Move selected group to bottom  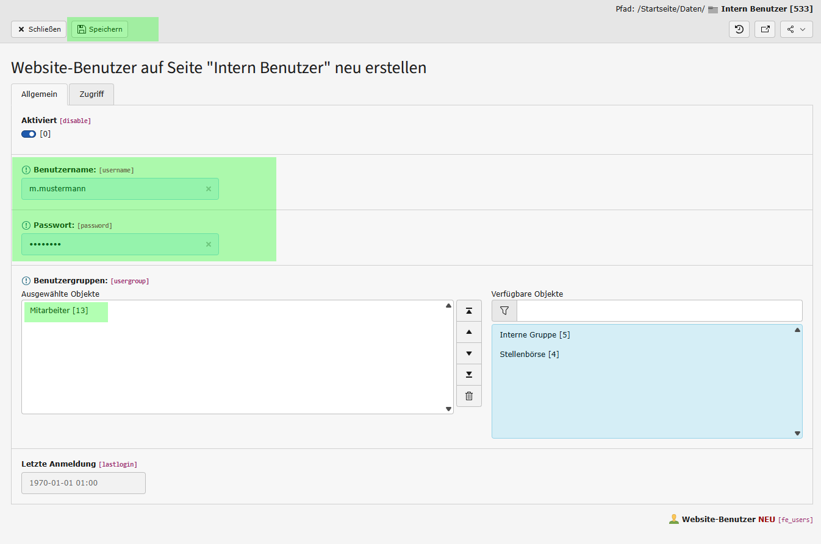[469, 375]
